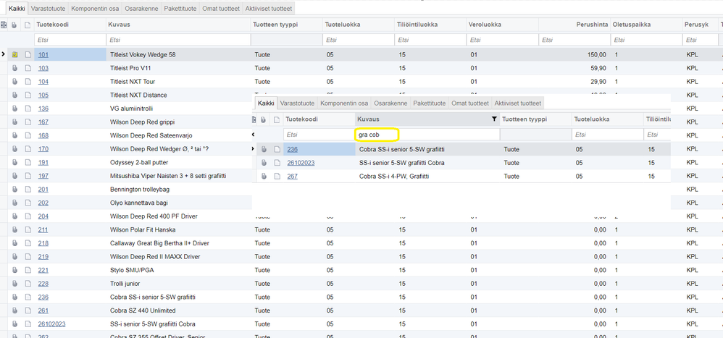Click the yellow note icon for product 101
723x338 pixels.
pyautogui.click(x=14, y=54)
